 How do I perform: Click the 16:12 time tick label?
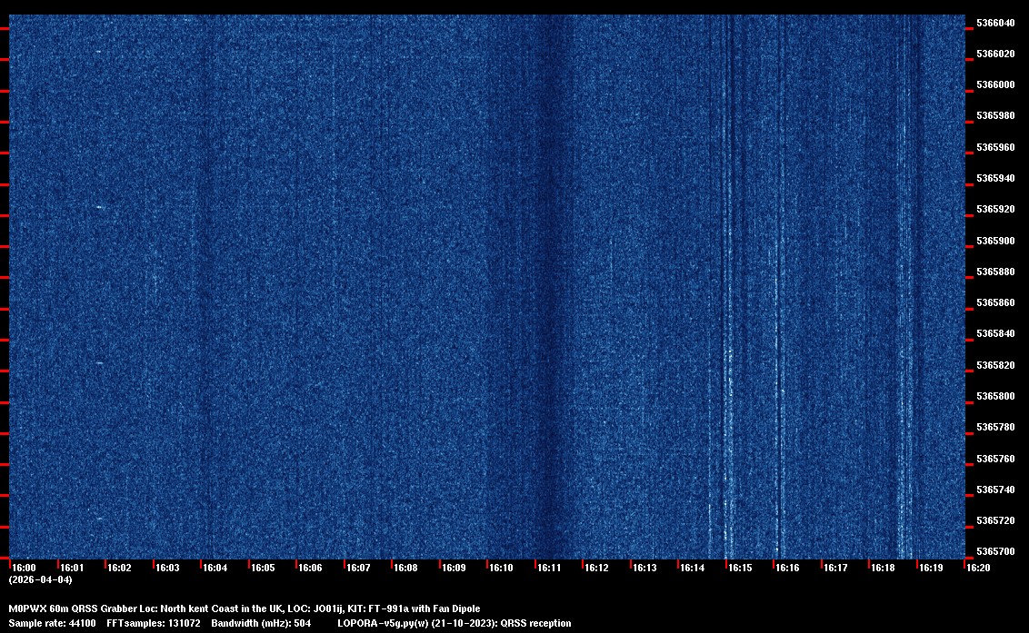tap(596, 568)
